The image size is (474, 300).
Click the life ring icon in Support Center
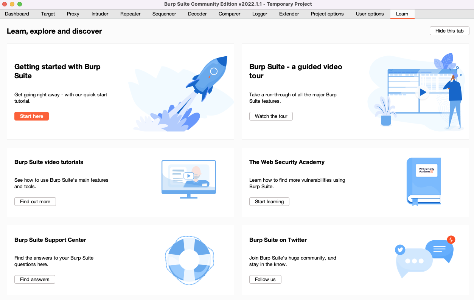[189, 260]
